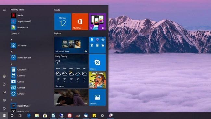Expand the Start menu hamburger navigation
Screen dimensions: 211x119
coord(4,10)
